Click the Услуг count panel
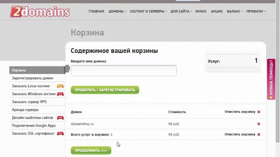280x157 pixels. pyautogui.click(x=233, y=61)
